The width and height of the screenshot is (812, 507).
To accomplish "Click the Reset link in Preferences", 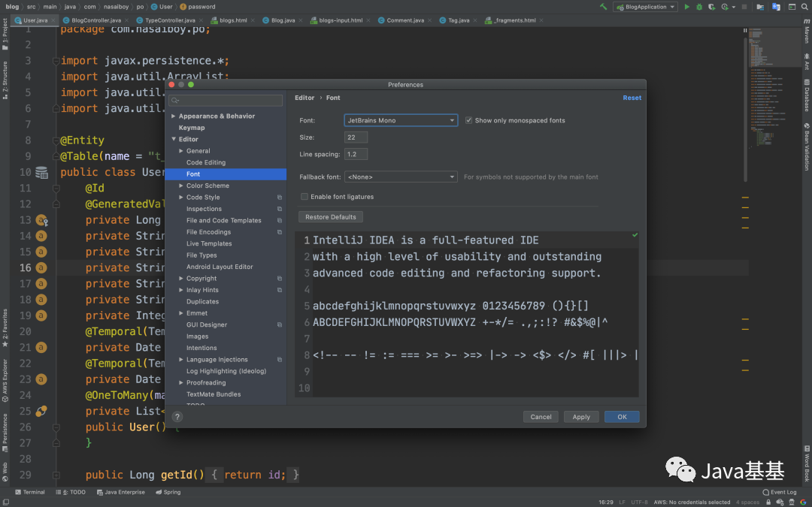I will click(632, 98).
